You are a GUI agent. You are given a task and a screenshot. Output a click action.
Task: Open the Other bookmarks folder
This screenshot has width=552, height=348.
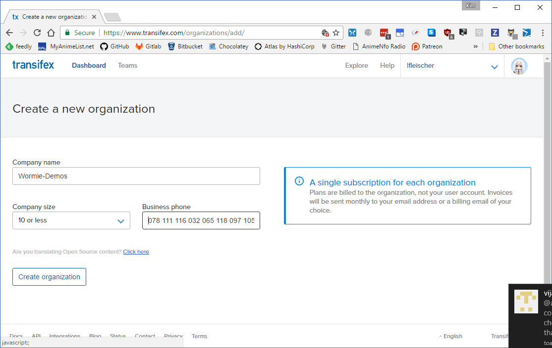[x=516, y=46]
